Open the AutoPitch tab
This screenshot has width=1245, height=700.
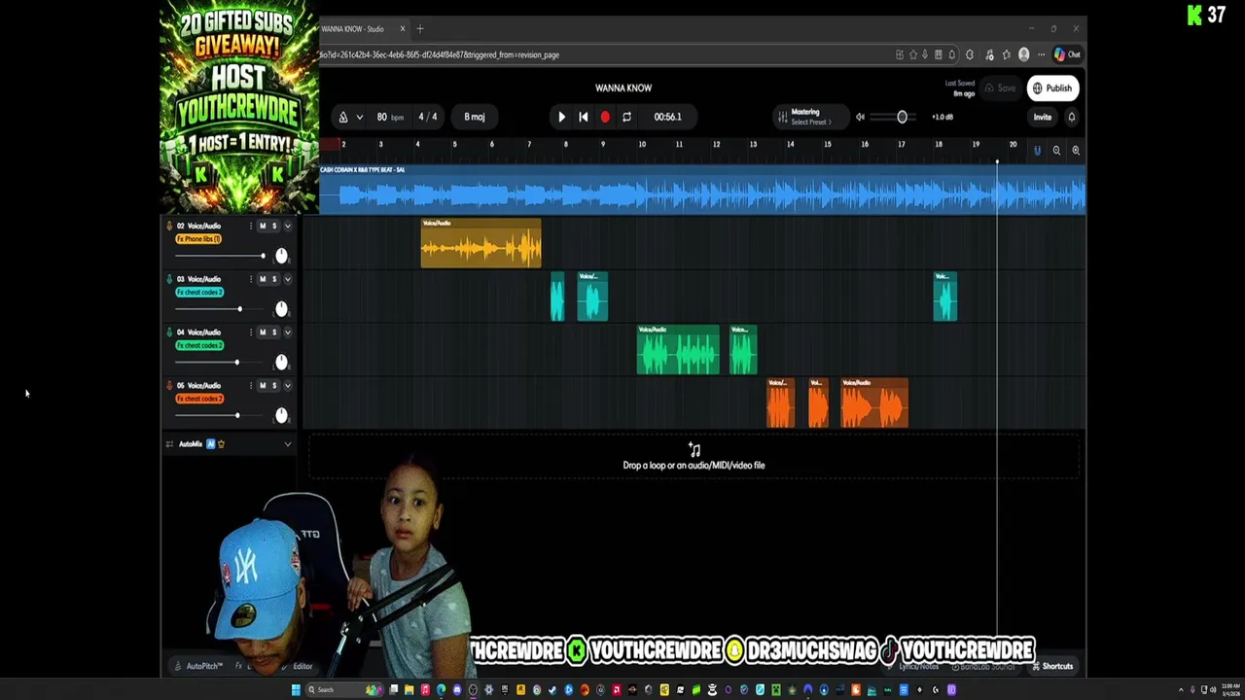198,667
